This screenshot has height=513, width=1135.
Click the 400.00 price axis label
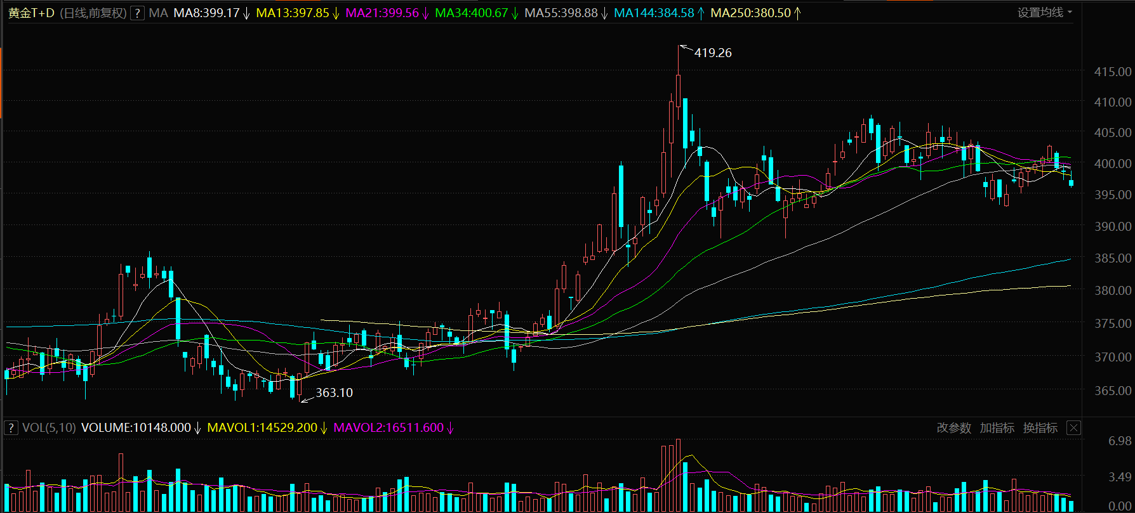[1113, 164]
